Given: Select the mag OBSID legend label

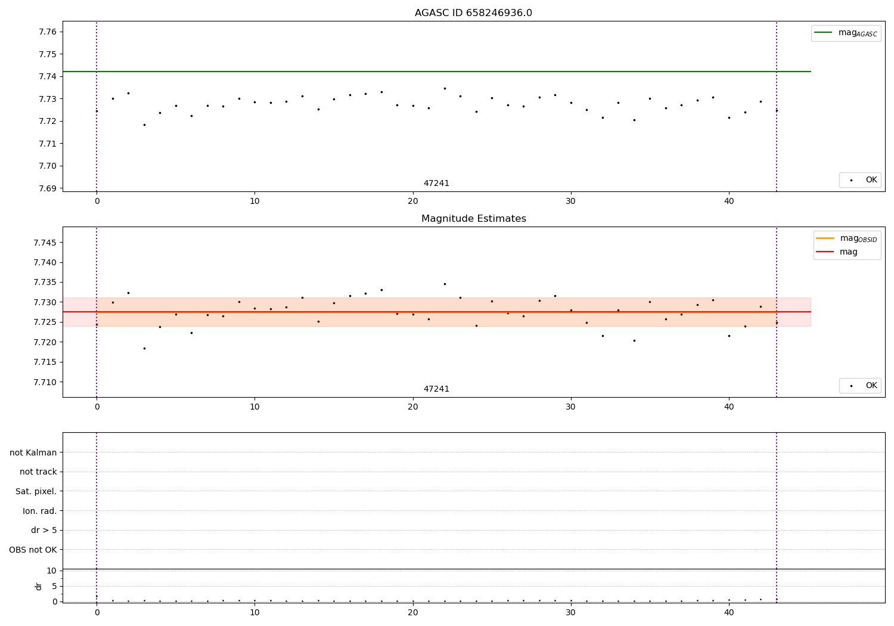Looking at the screenshot, I should coord(858,238).
